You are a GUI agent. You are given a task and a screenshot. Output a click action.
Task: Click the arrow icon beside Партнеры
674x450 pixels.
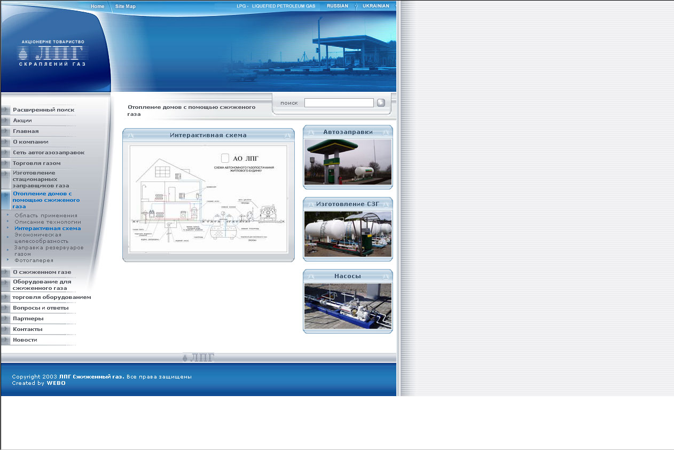click(5, 319)
